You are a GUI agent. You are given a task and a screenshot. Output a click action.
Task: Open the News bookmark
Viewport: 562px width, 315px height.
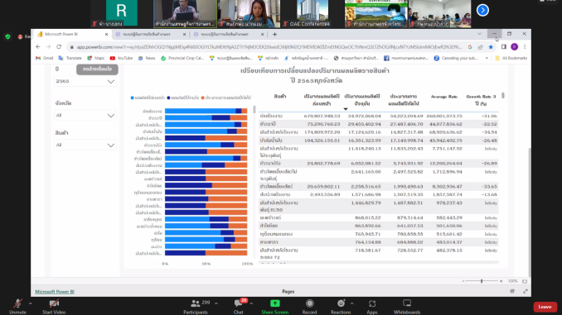(147, 58)
